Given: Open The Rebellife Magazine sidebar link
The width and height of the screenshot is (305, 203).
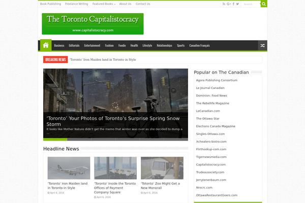Looking at the screenshot, I should click(212, 103).
